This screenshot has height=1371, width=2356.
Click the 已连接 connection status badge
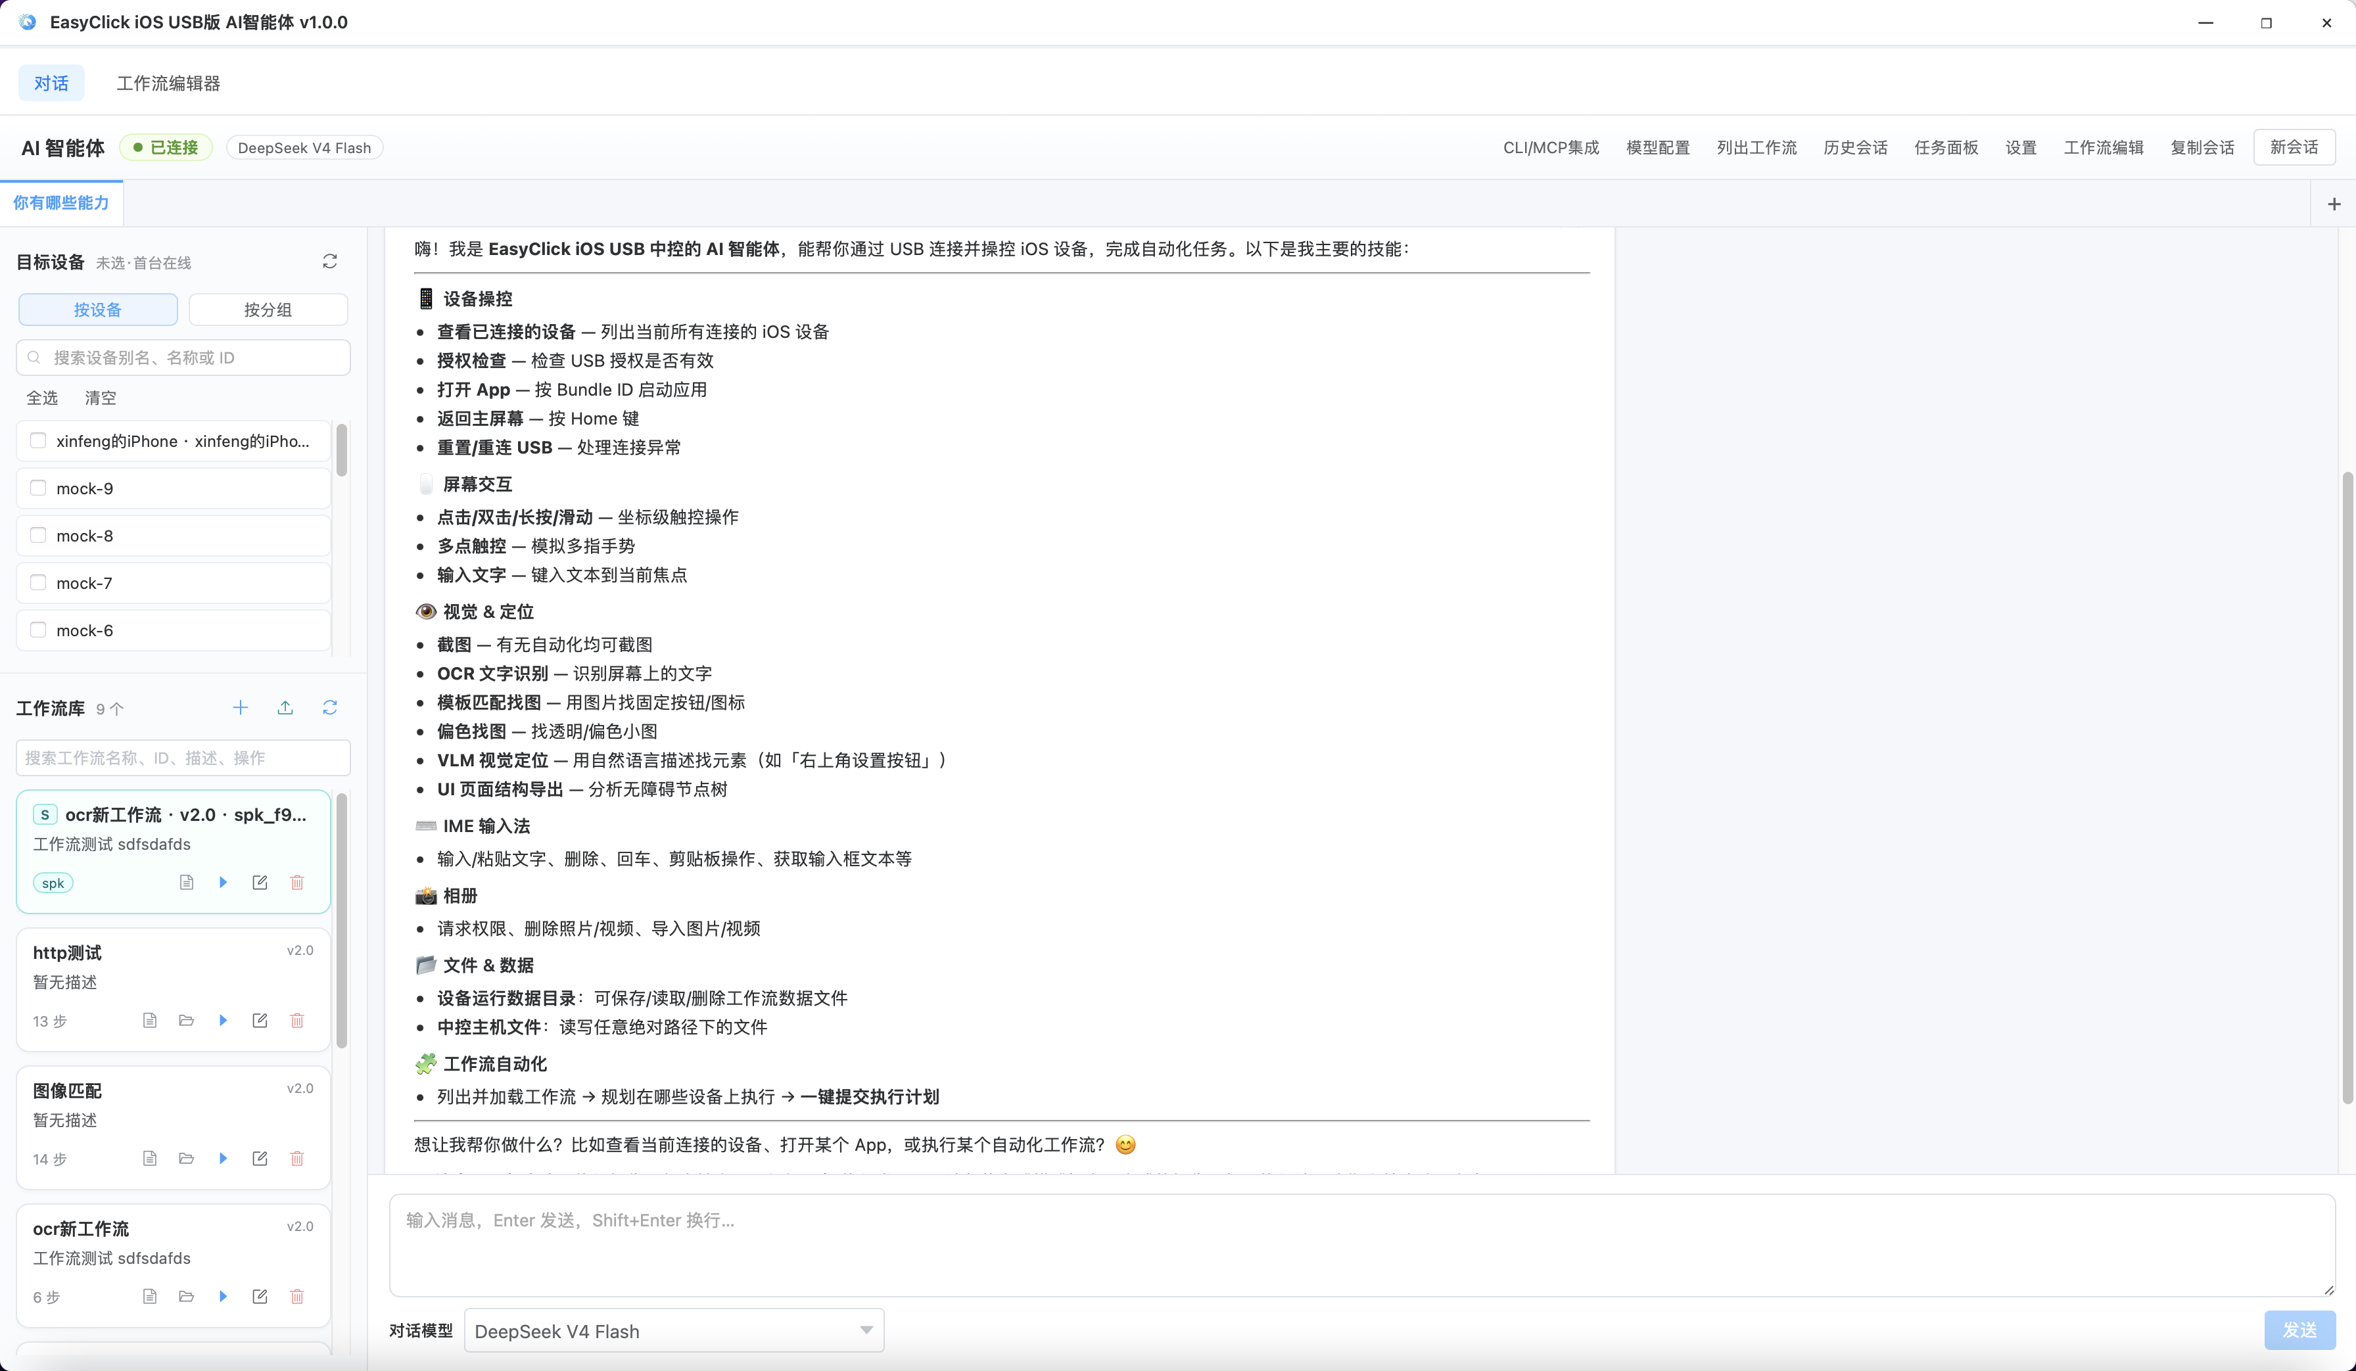166,148
